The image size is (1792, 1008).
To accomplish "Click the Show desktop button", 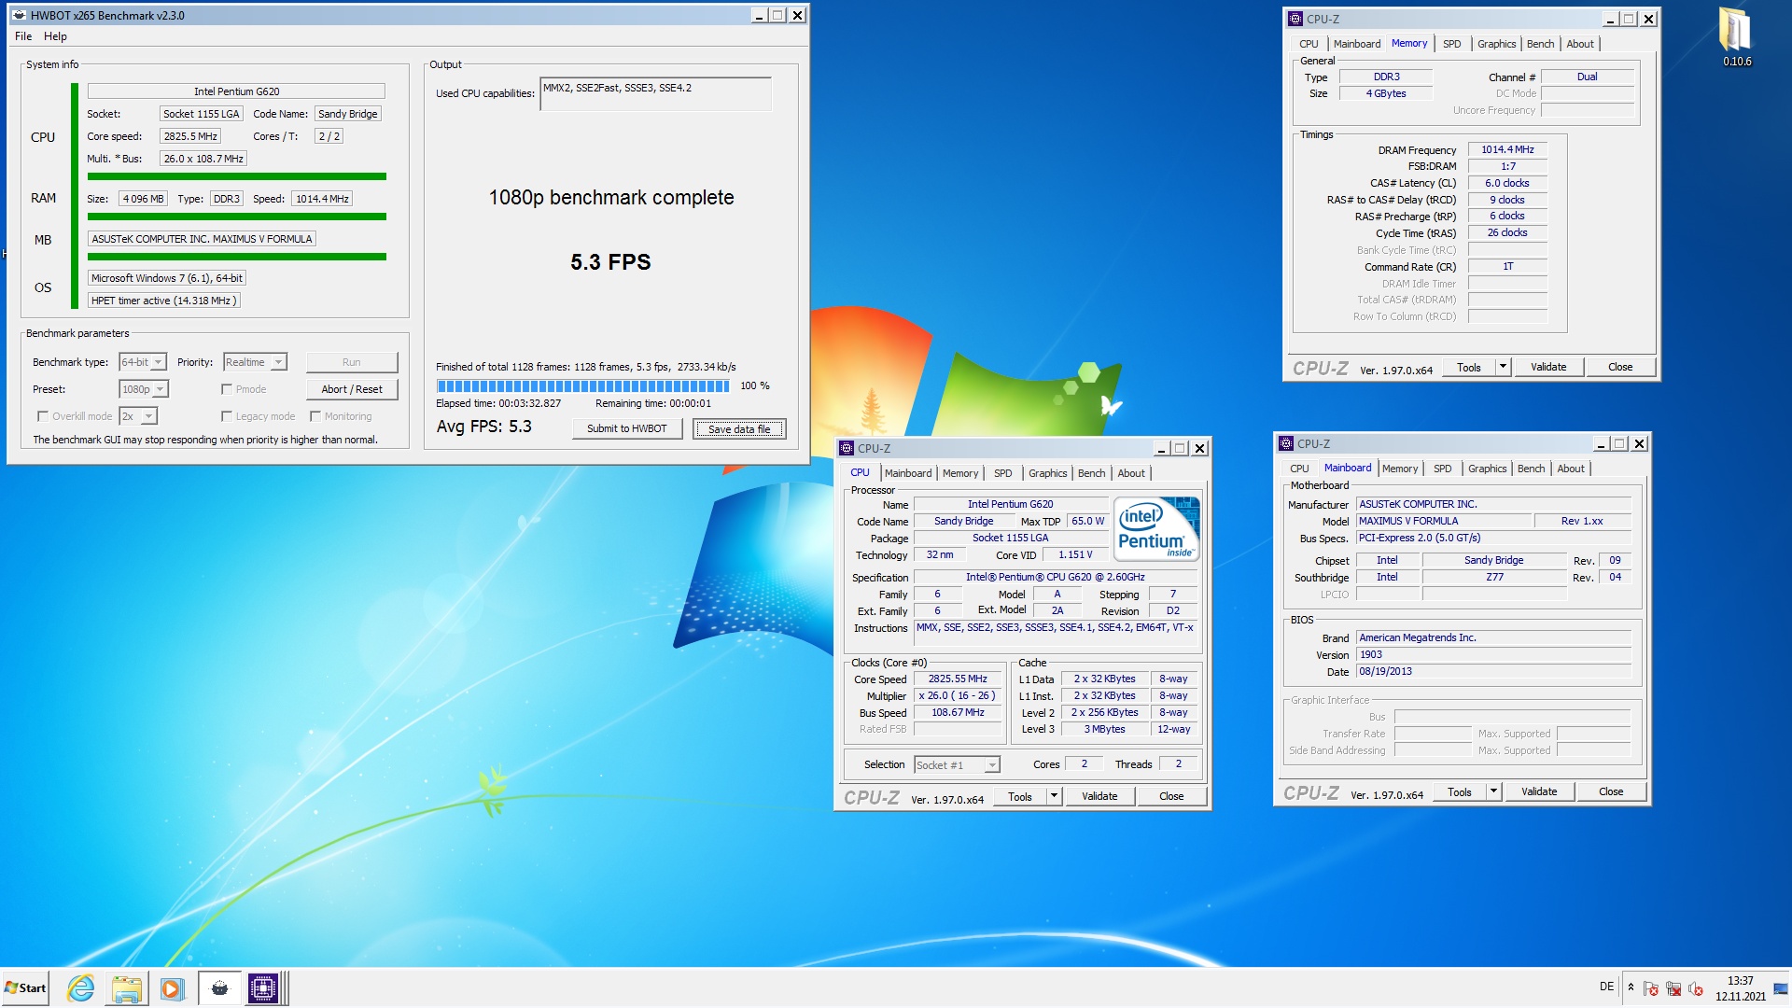I will pos(1782,988).
